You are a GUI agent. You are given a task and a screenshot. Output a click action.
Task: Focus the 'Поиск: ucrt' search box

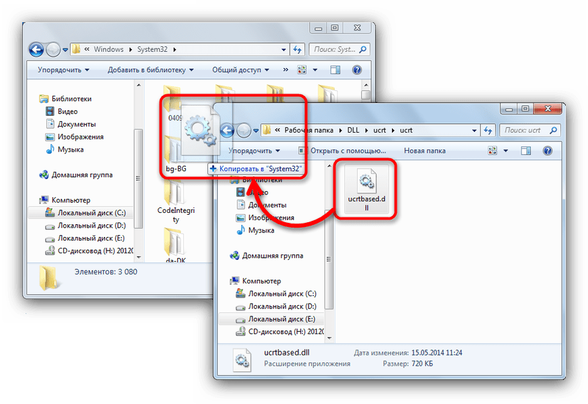click(530, 131)
